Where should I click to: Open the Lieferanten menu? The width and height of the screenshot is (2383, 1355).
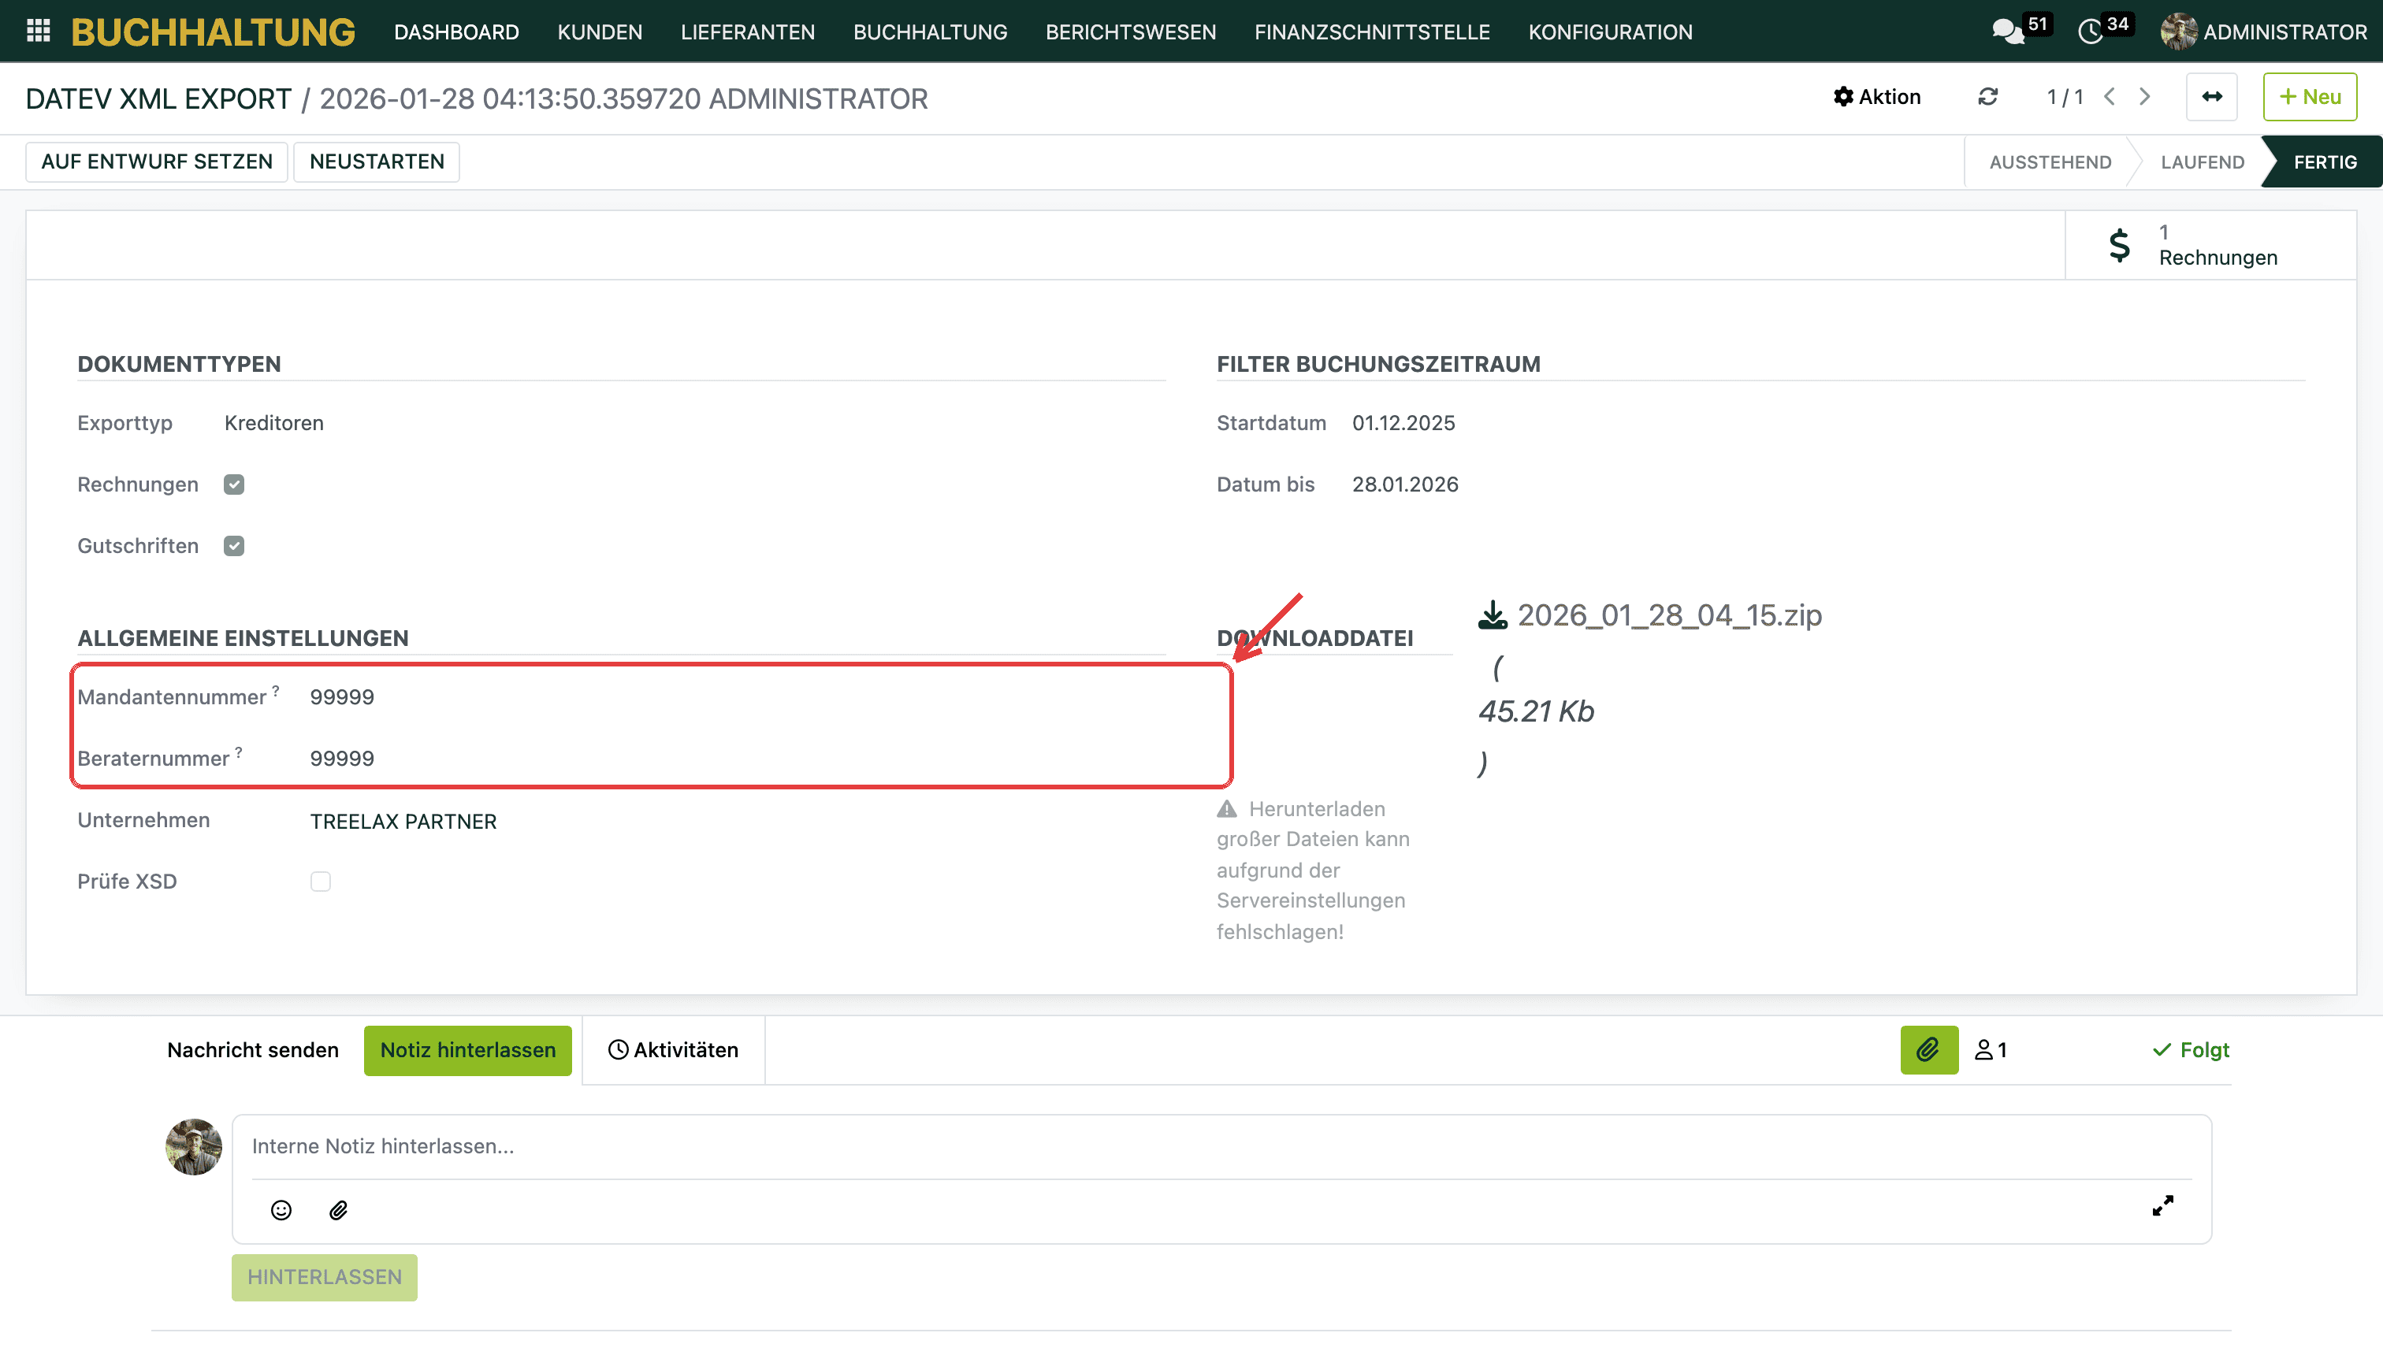tap(748, 32)
